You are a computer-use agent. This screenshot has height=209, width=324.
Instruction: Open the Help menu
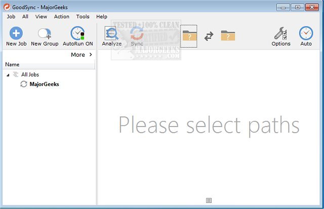[x=102, y=17]
